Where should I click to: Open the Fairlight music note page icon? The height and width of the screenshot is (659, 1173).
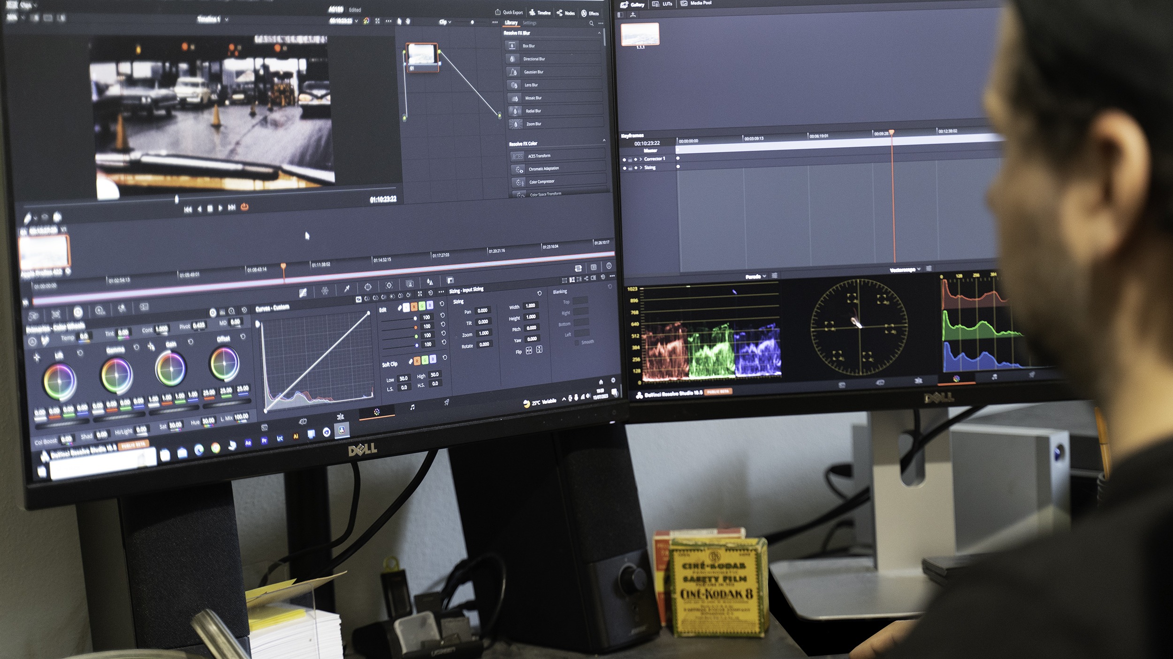click(x=412, y=407)
